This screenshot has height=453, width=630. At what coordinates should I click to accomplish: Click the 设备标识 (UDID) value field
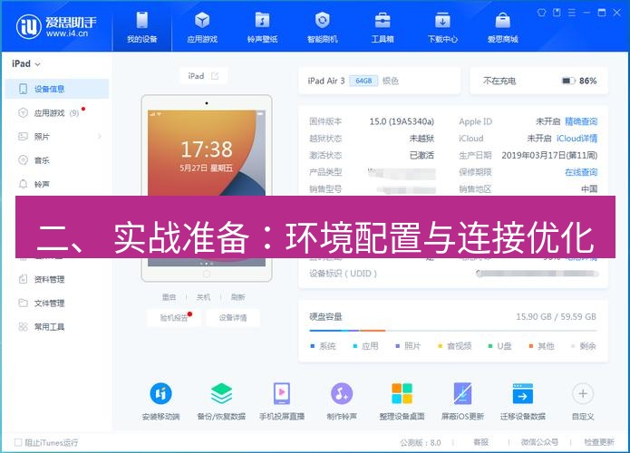(538, 274)
